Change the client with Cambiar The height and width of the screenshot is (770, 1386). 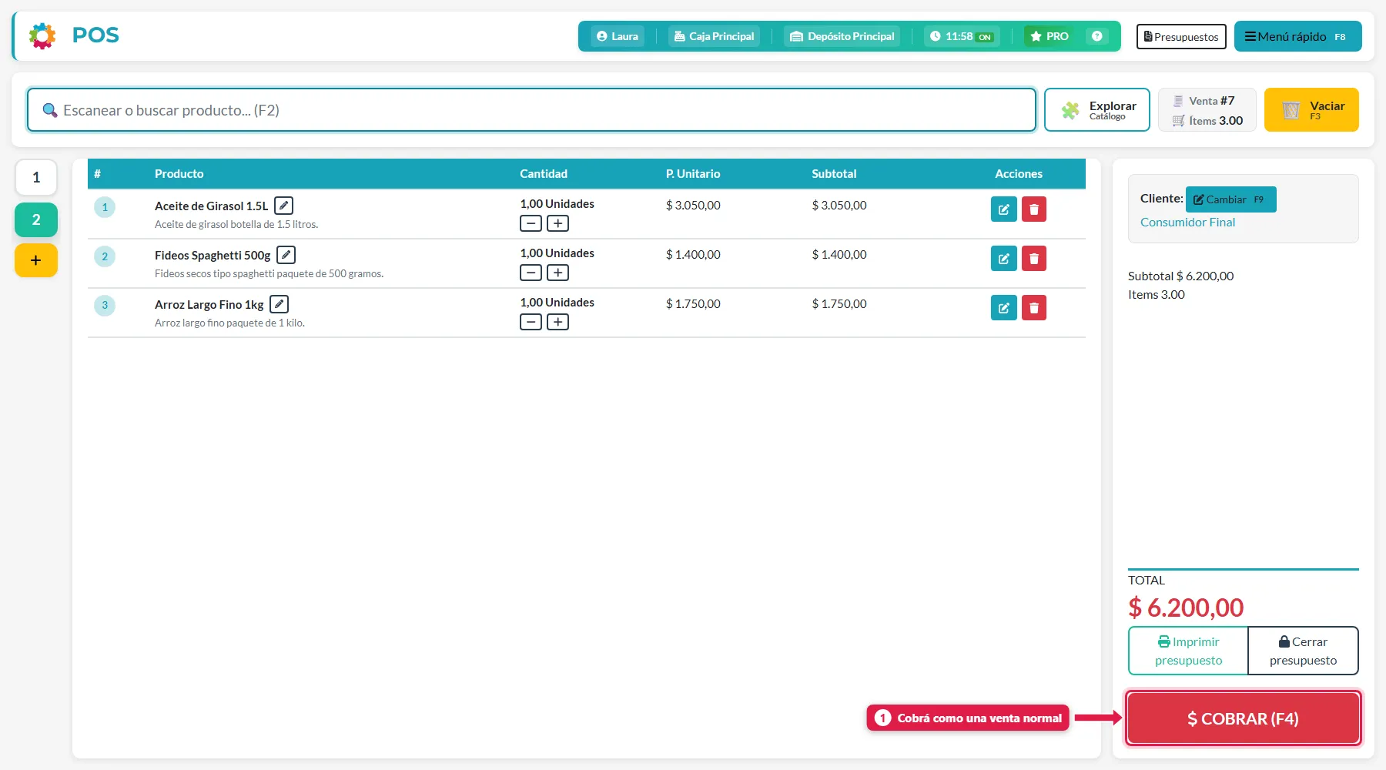[x=1231, y=199]
